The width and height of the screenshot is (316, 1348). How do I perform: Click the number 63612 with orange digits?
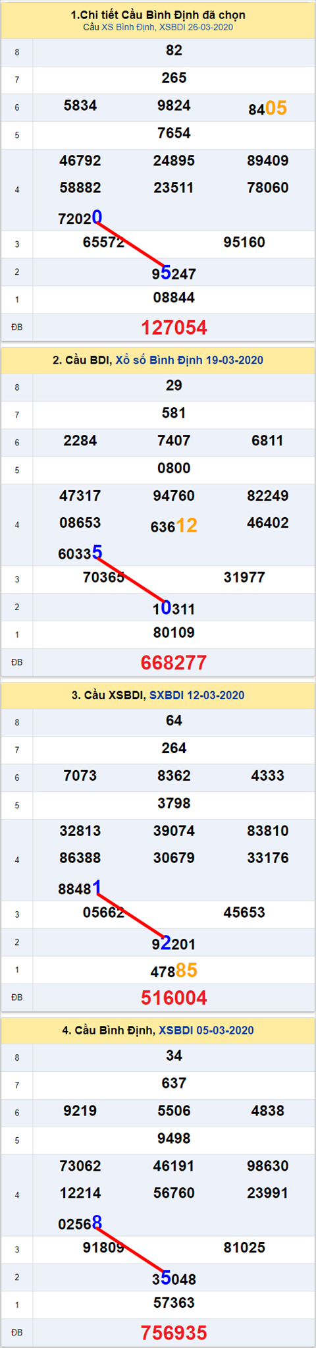[174, 525]
